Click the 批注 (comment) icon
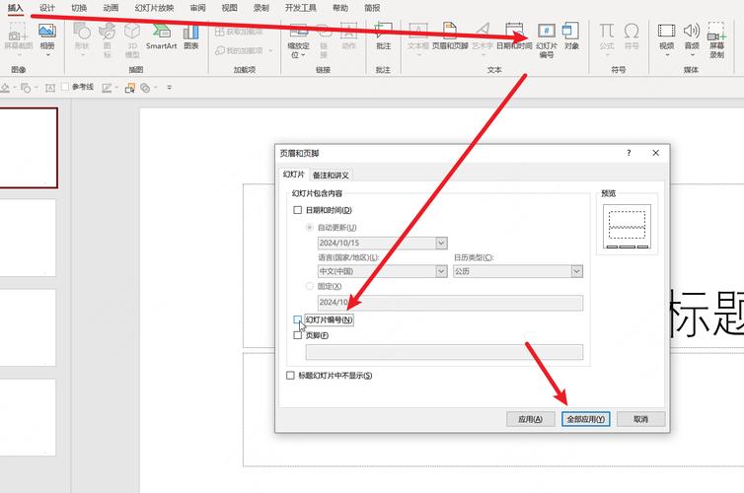This screenshot has width=744, height=493. [383, 36]
